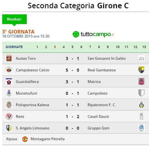Image resolution: width=149 pixels, height=146 pixels.
Task: Open the tuttocampo.it soccer ball logo
Action: [76, 34]
